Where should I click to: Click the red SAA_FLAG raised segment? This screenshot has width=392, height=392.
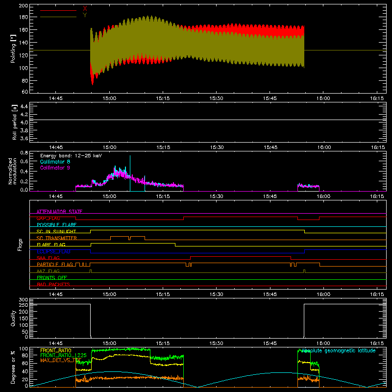click(241, 257)
